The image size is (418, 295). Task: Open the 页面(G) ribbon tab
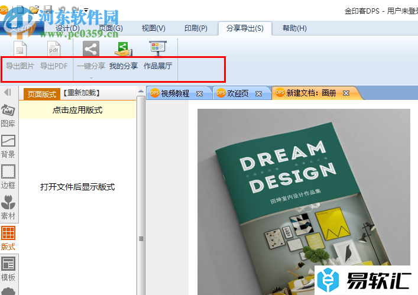click(111, 28)
